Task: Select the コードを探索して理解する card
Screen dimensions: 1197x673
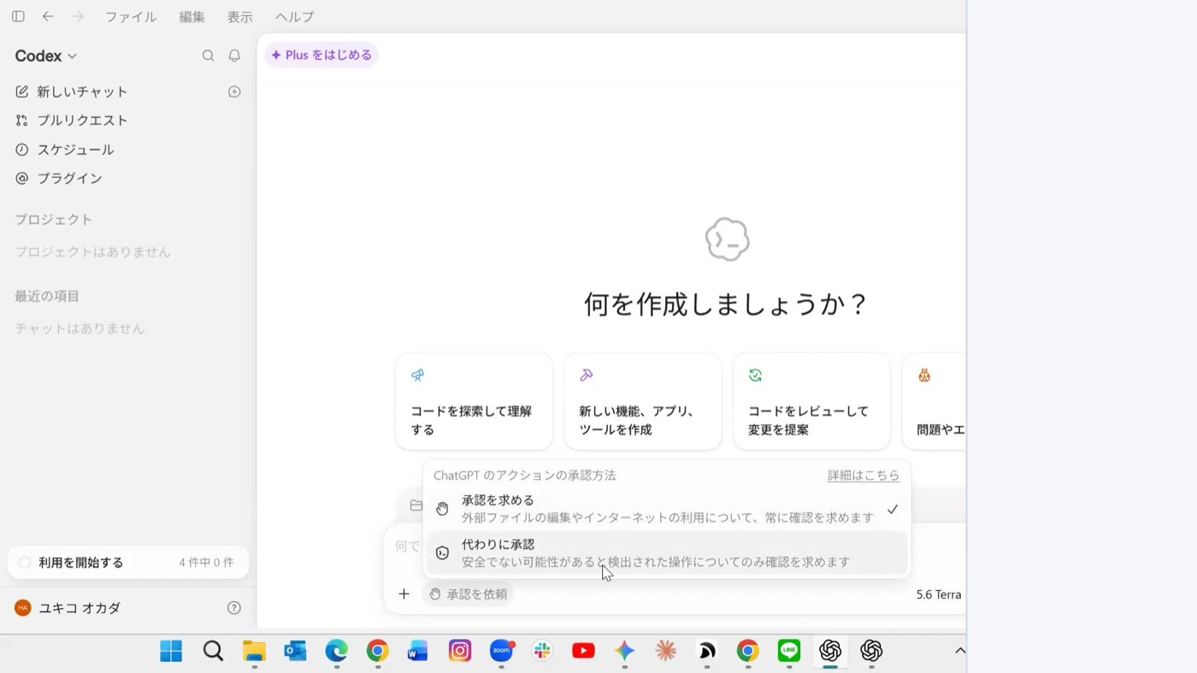Action: click(474, 401)
